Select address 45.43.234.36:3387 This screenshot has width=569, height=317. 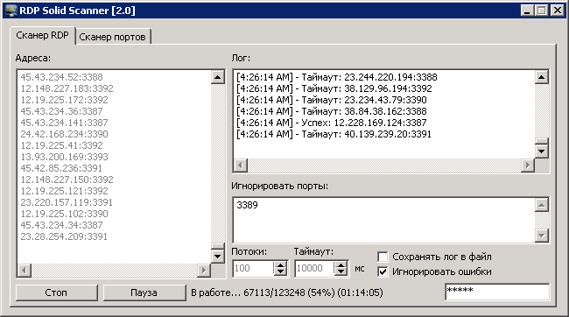coord(61,111)
